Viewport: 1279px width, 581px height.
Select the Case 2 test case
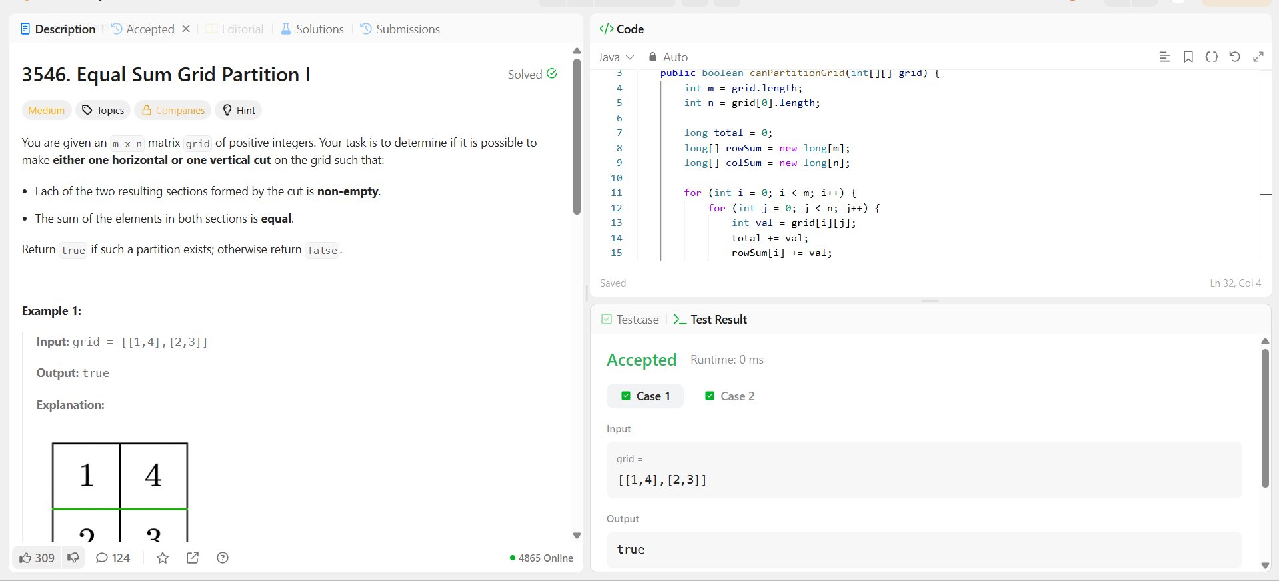tap(730, 396)
